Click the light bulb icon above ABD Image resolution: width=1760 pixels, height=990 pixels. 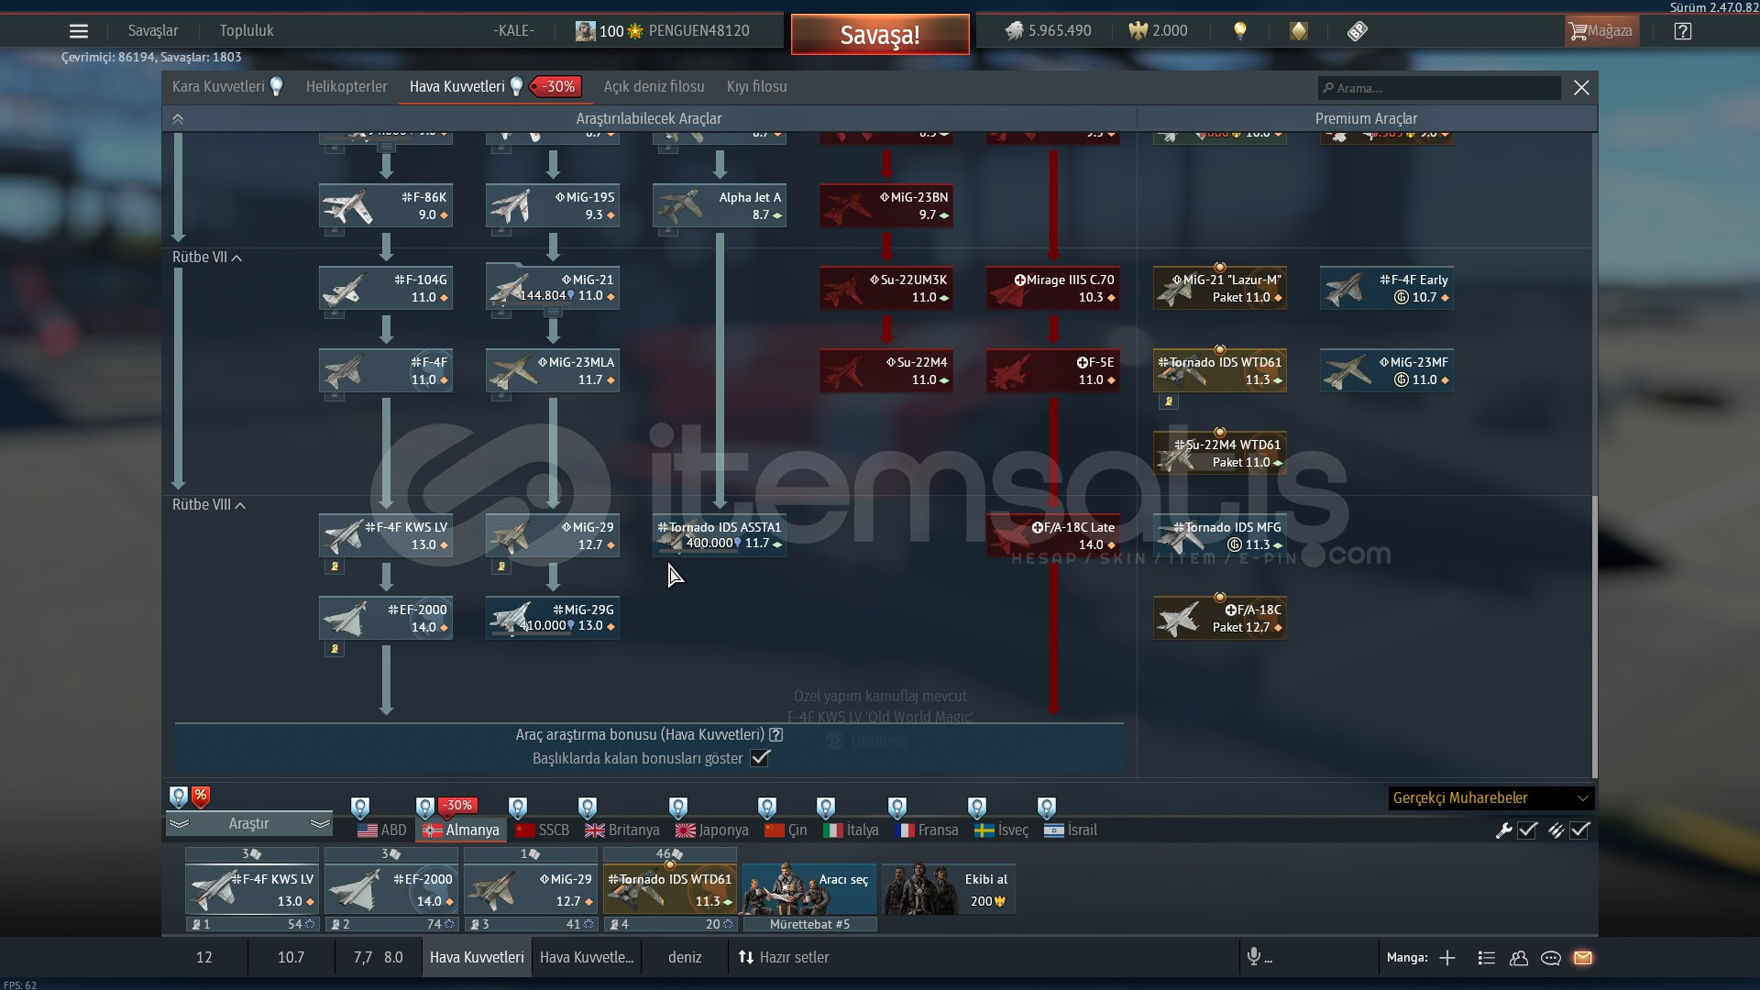point(360,808)
